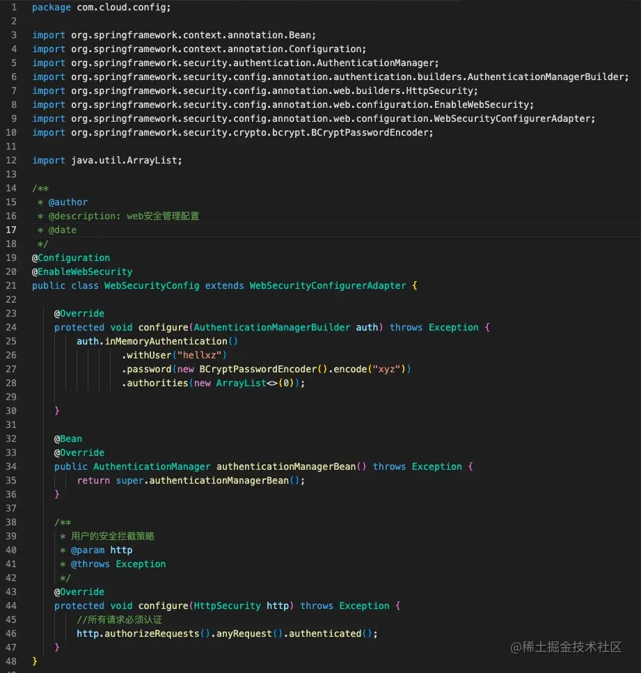Click the 用户的安全拦截策略 comment
This screenshot has width=641, height=673.
[113, 537]
